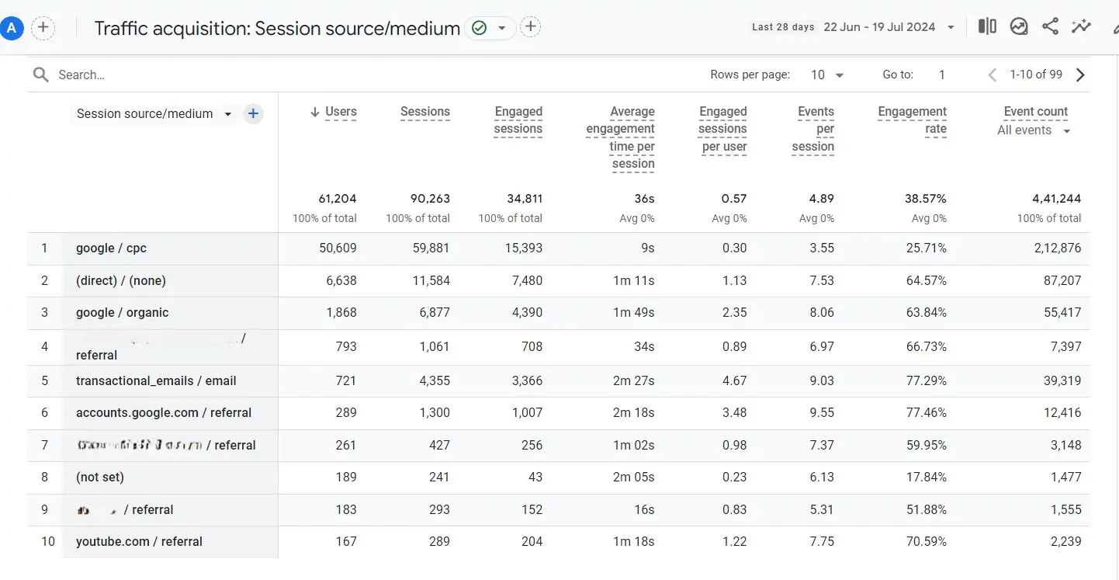Image resolution: width=1119 pixels, height=580 pixels.
Task: Open the Insights speedometer icon
Action: click(1019, 26)
